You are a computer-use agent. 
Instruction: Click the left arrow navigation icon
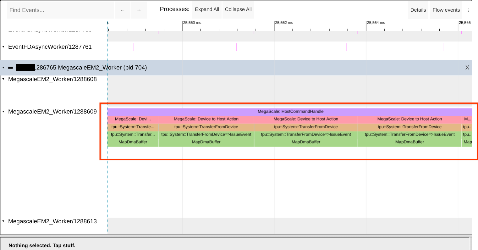(123, 10)
